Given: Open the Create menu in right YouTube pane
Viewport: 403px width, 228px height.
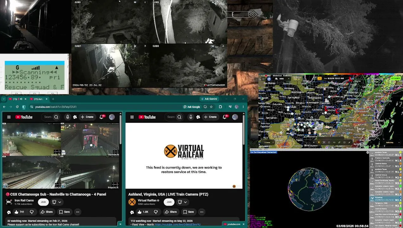Looking at the screenshot, I should [210, 117].
